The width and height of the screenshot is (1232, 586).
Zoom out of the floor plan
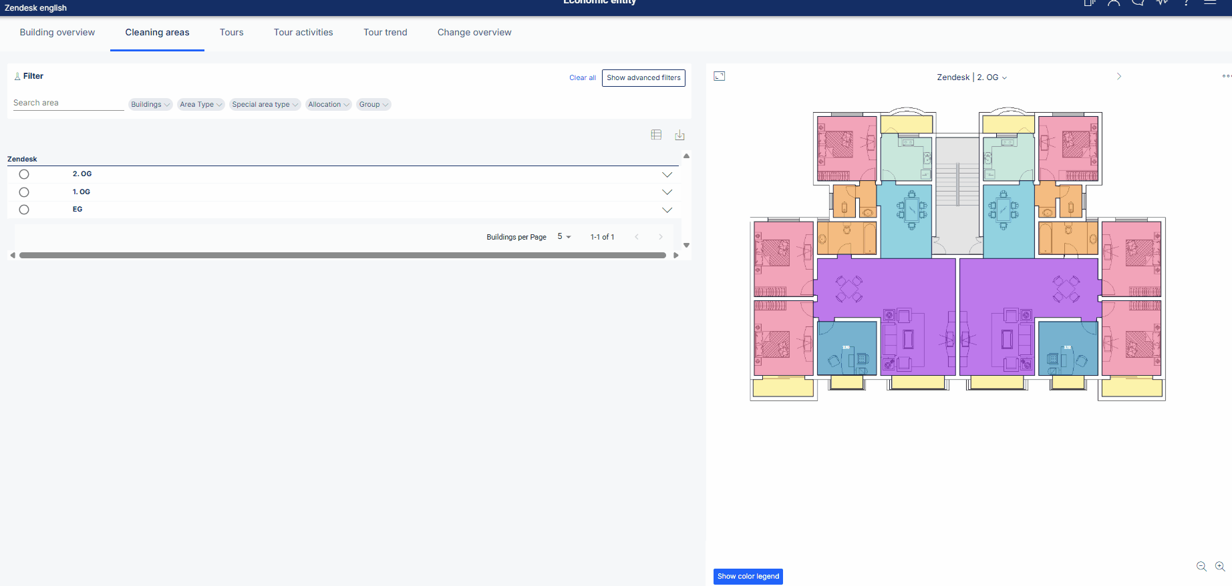[1201, 567]
